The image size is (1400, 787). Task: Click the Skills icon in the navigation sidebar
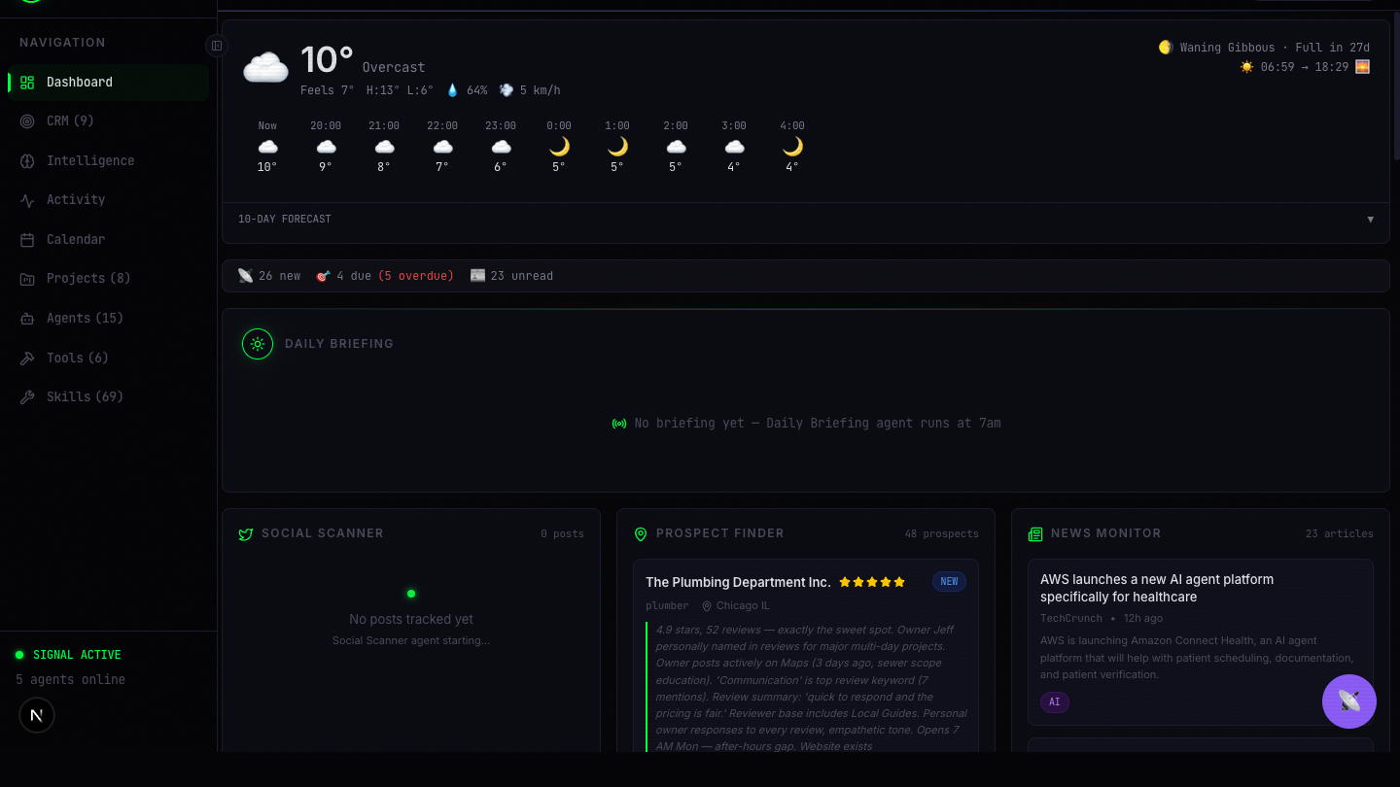pyautogui.click(x=26, y=396)
